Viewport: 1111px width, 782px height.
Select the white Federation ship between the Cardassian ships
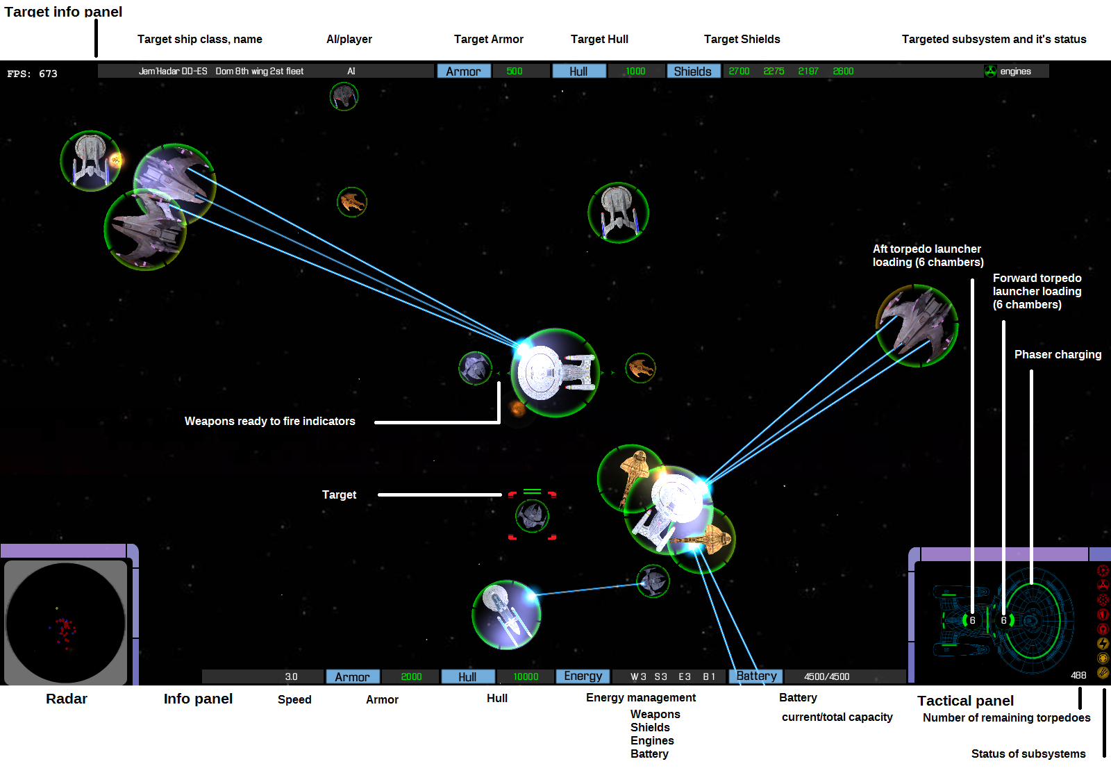click(669, 510)
